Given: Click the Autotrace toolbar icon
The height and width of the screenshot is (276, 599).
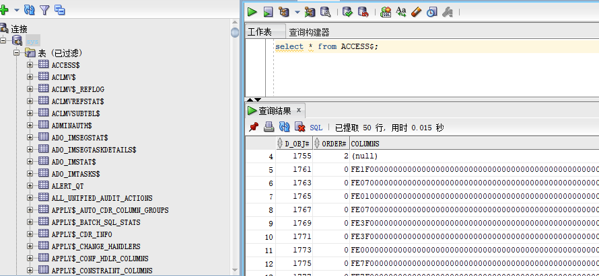Looking at the screenshot, I should coord(310,12).
